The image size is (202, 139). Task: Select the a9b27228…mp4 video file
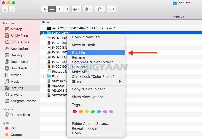(83, 28)
